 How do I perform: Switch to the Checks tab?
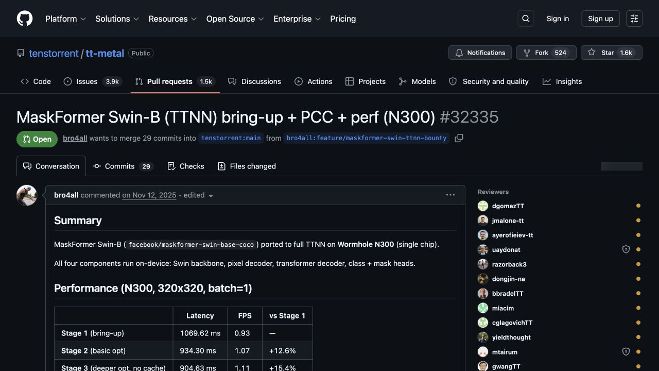pos(186,166)
